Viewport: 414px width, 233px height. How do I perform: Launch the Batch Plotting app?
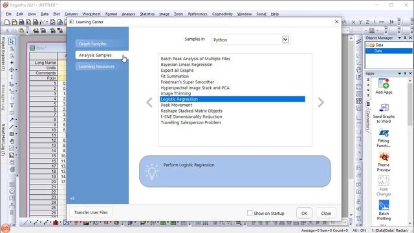point(384,210)
